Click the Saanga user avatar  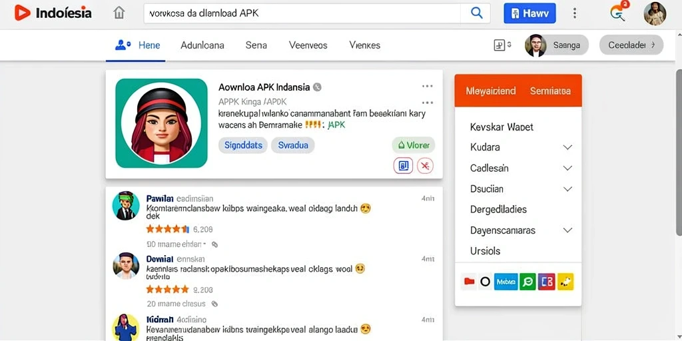coord(535,45)
